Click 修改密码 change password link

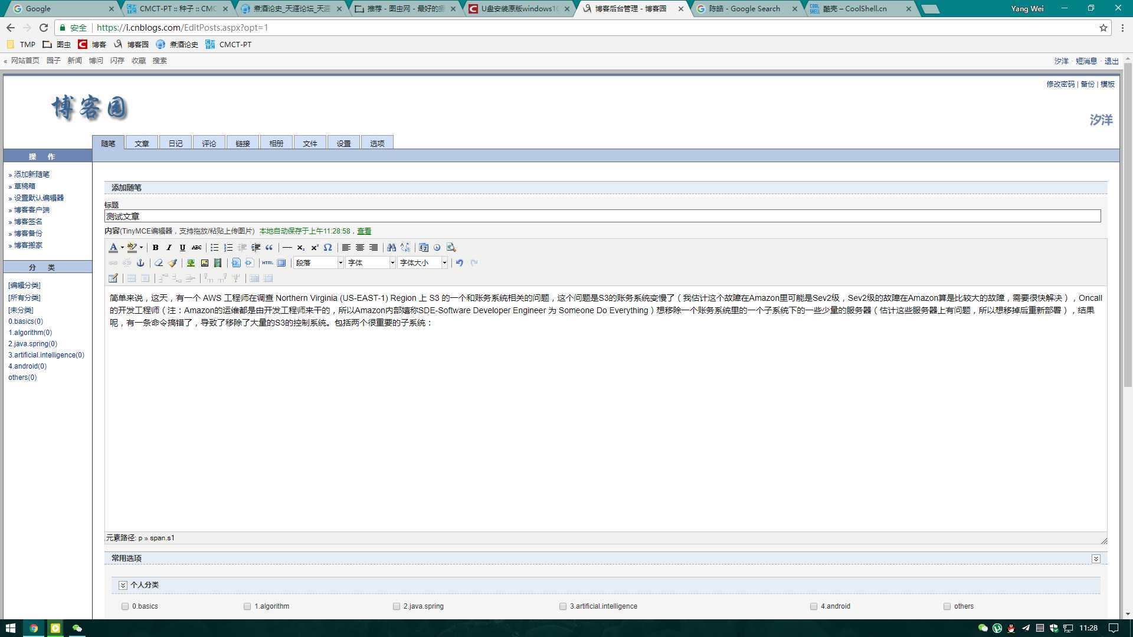tap(1060, 84)
